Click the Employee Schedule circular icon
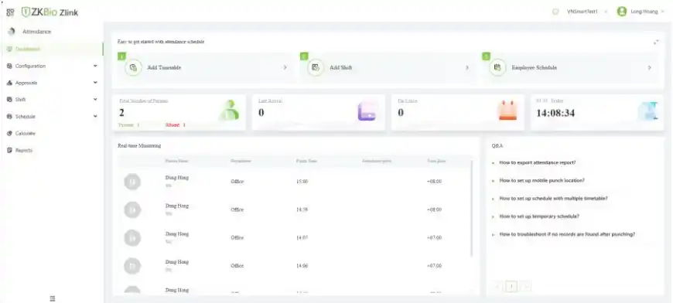The height and width of the screenshot is (303, 673). [x=497, y=67]
